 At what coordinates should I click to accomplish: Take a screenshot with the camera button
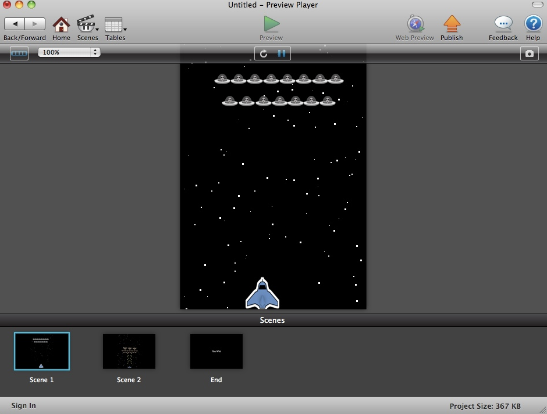tap(529, 53)
